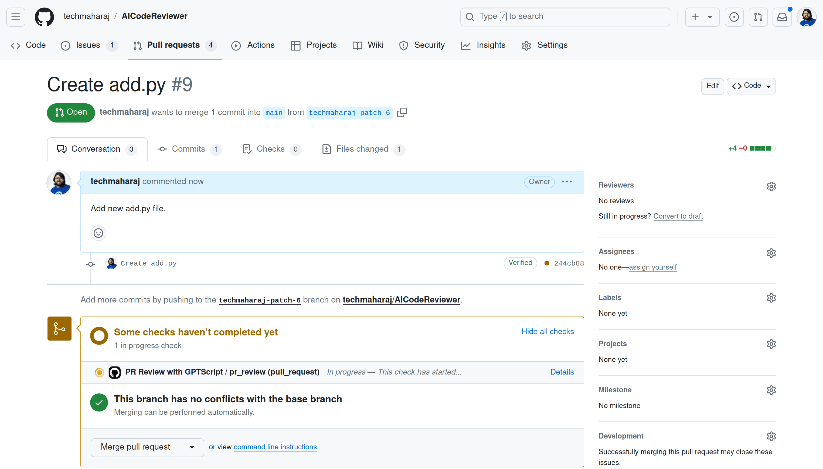Viewport: 823px width, 469px height.
Task: Open Development settings gear
Action: coord(771,436)
